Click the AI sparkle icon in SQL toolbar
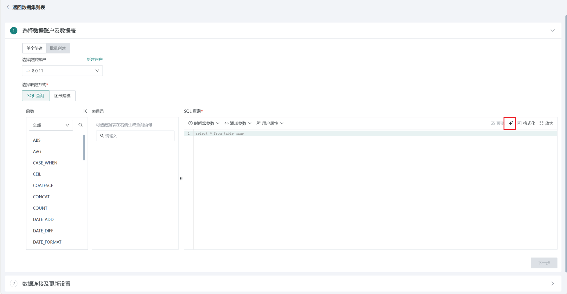 510,123
